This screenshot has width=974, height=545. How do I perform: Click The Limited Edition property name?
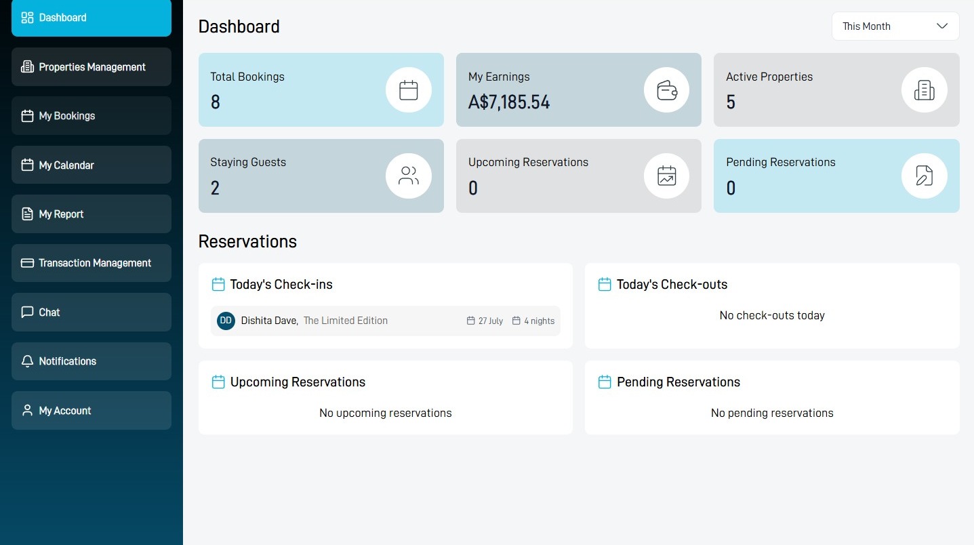click(x=346, y=321)
